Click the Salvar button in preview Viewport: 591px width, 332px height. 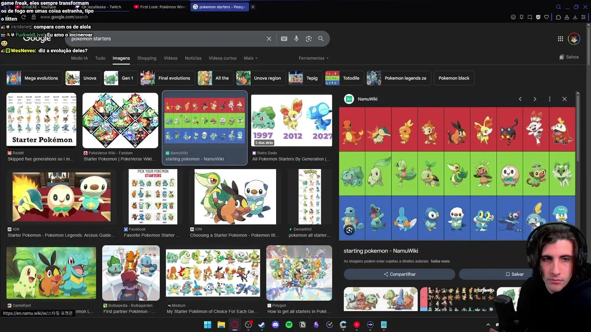[x=514, y=274]
